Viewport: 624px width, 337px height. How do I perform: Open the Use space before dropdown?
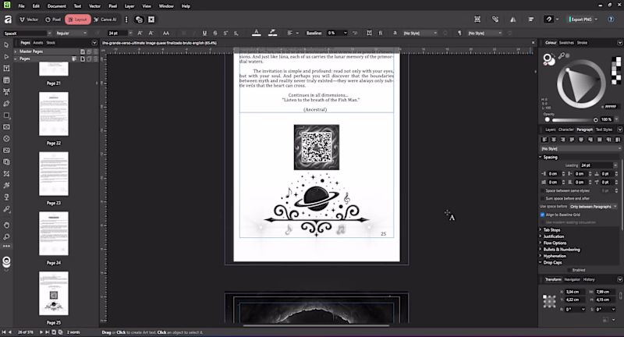click(x=593, y=207)
